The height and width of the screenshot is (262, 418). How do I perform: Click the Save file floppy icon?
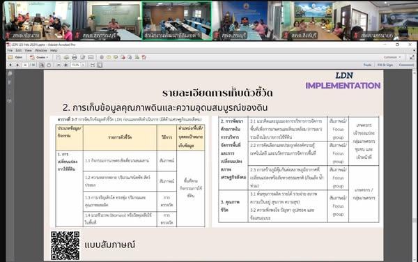(58, 57)
